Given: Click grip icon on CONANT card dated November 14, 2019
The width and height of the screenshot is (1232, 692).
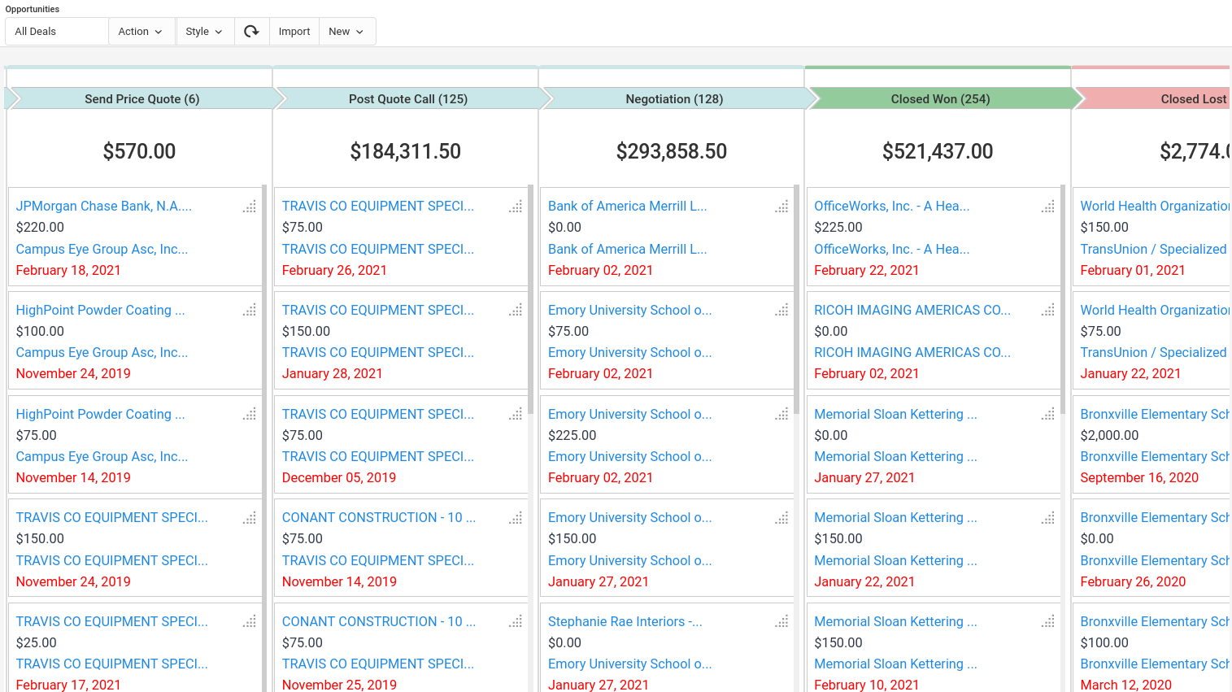Looking at the screenshot, I should [x=516, y=518].
